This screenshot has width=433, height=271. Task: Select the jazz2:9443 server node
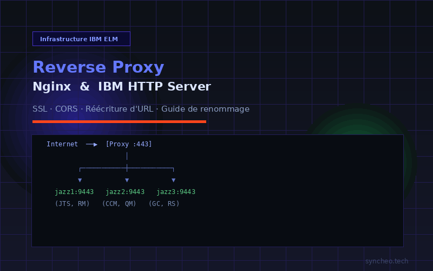[x=125, y=192]
